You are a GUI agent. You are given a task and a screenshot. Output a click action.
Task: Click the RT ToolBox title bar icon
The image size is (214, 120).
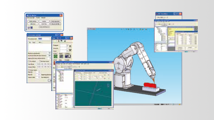tap(157, 14)
